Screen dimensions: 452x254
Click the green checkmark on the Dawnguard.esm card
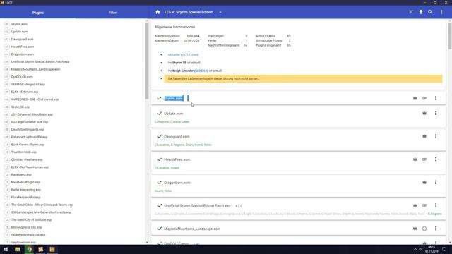[160, 136]
